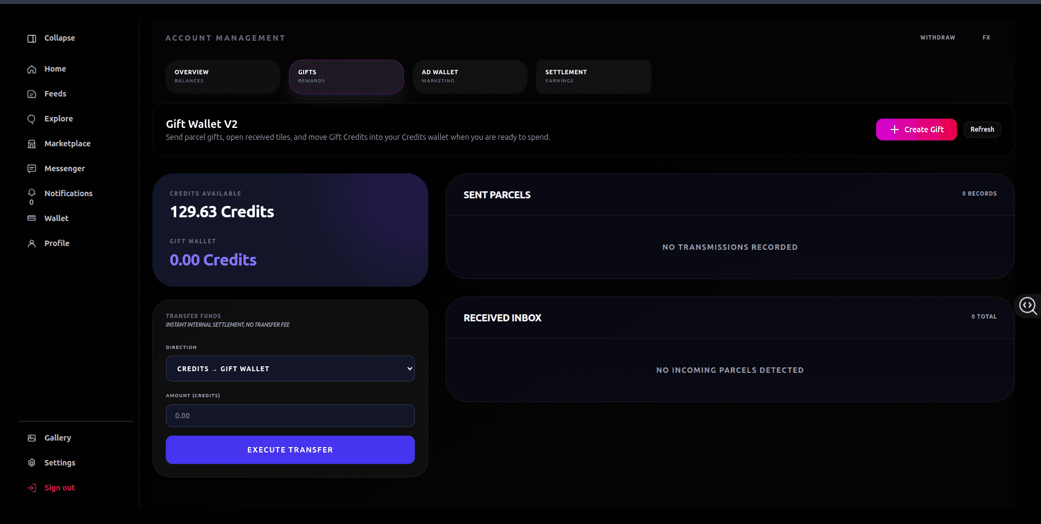Open Wallet card icon in sidebar
Viewport: 1041px width, 524px height.
pyautogui.click(x=31, y=218)
